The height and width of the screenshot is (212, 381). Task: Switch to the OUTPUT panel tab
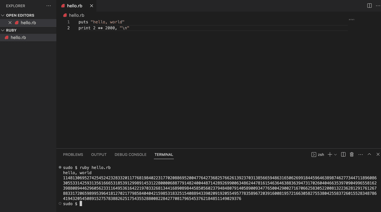(x=99, y=155)
